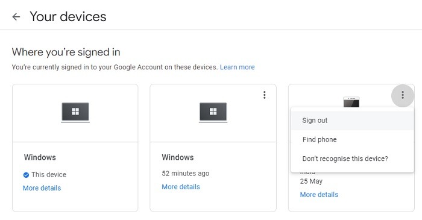Open More details under This device

click(42, 188)
